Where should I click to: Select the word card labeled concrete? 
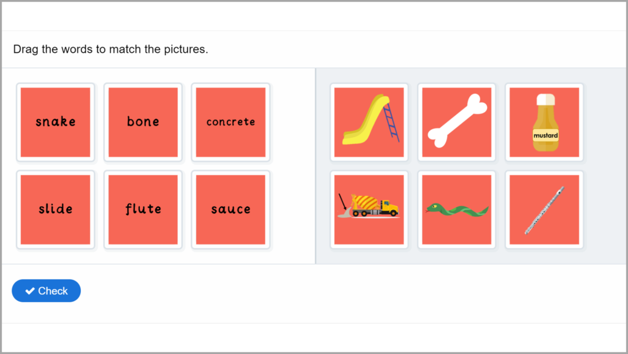(x=231, y=122)
